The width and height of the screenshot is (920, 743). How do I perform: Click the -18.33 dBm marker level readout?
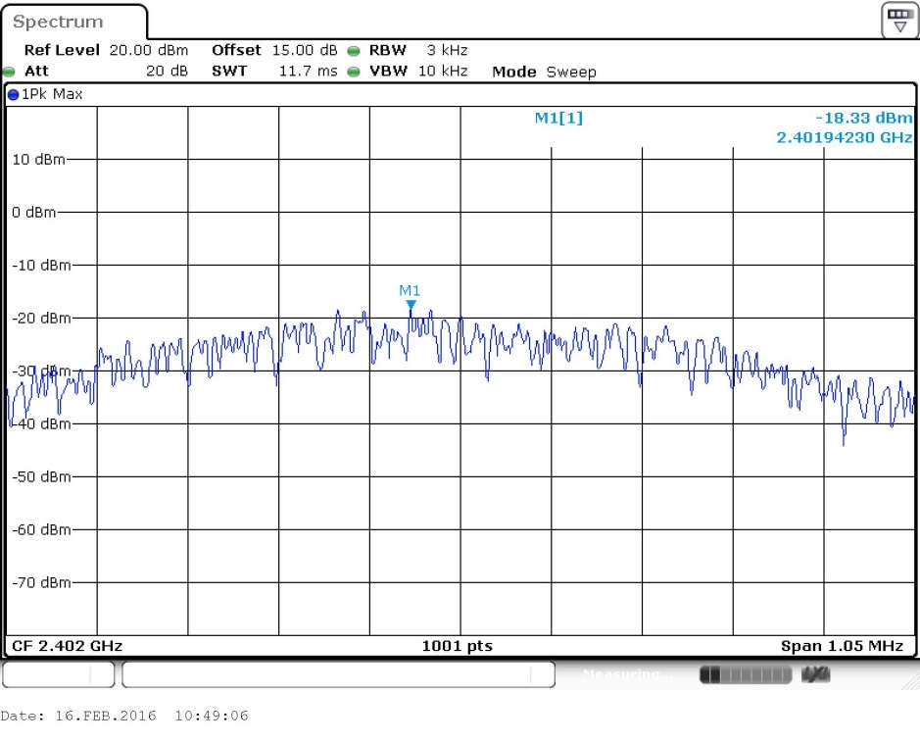tap(864, 118)
